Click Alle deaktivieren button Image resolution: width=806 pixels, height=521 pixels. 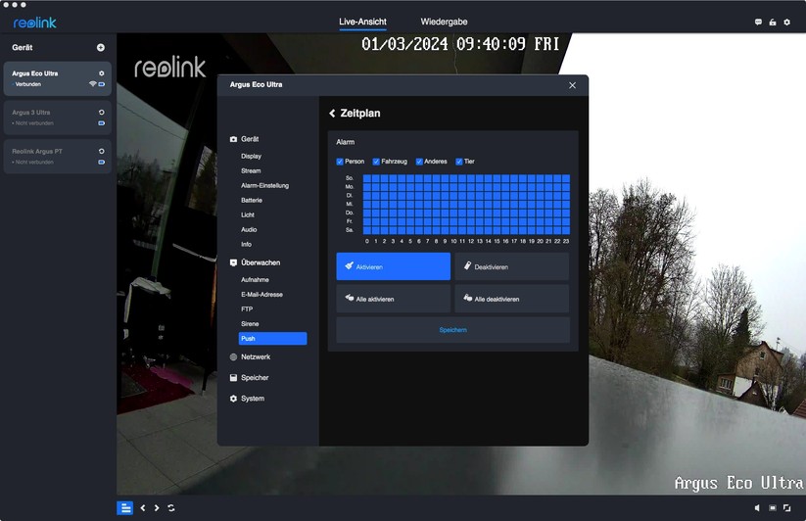pos(512,299)
